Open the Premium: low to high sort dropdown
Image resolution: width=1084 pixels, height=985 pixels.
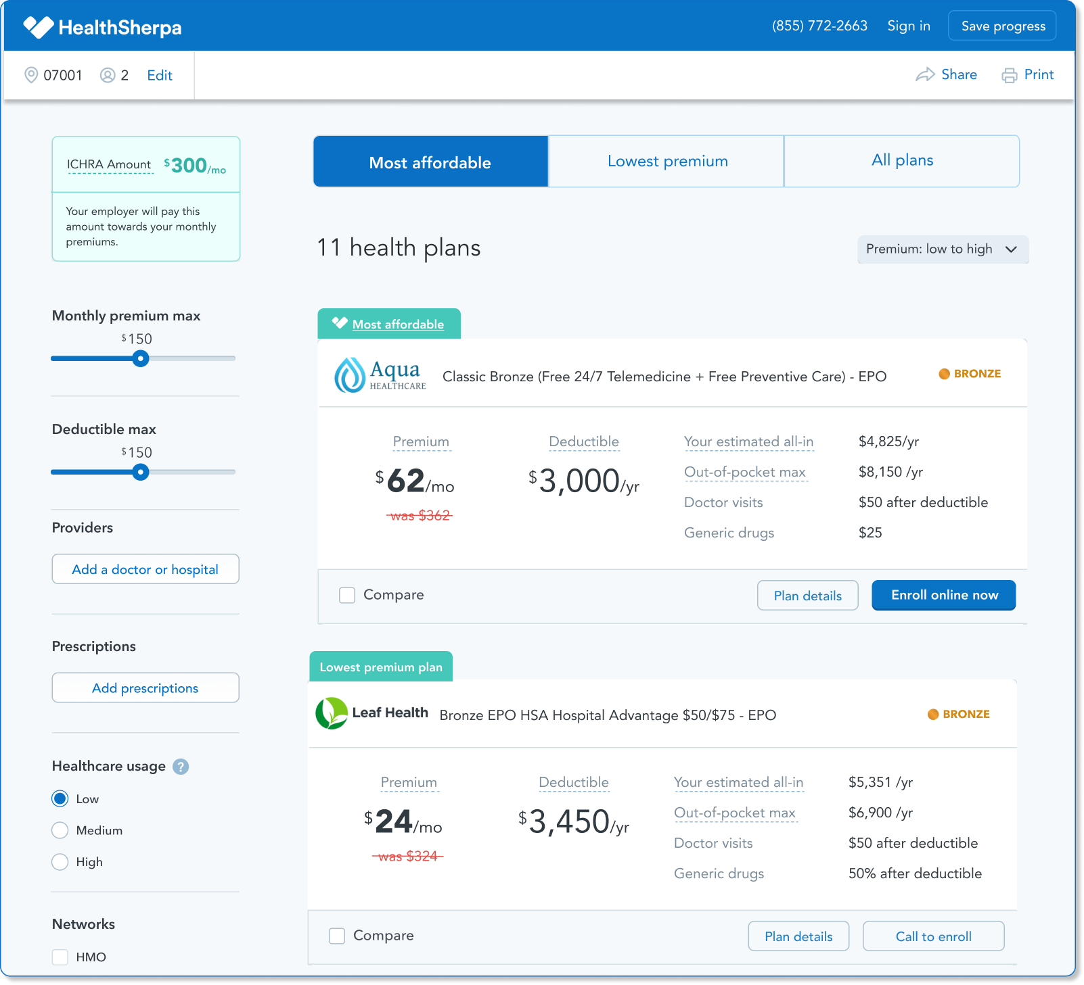click(943, 249)
